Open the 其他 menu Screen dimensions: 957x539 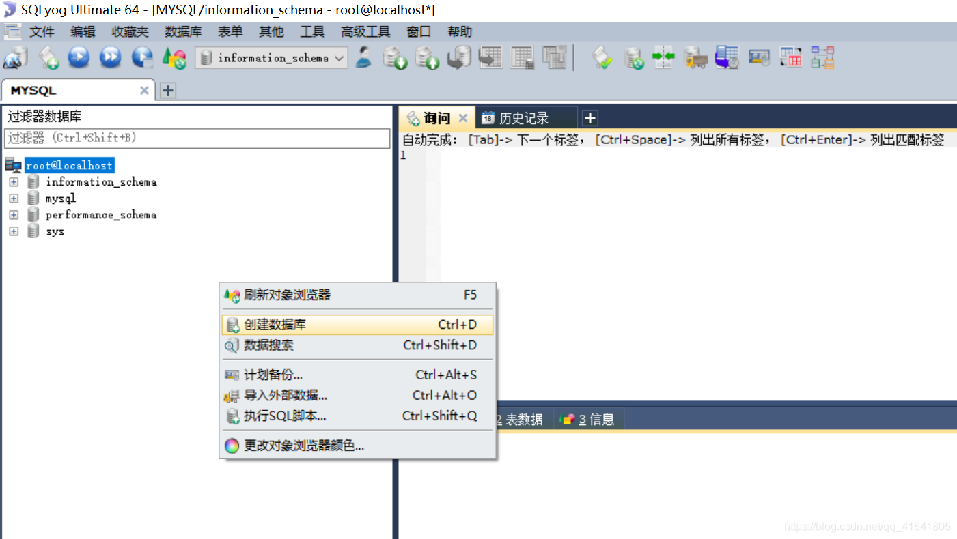click(x=271, y=31)
